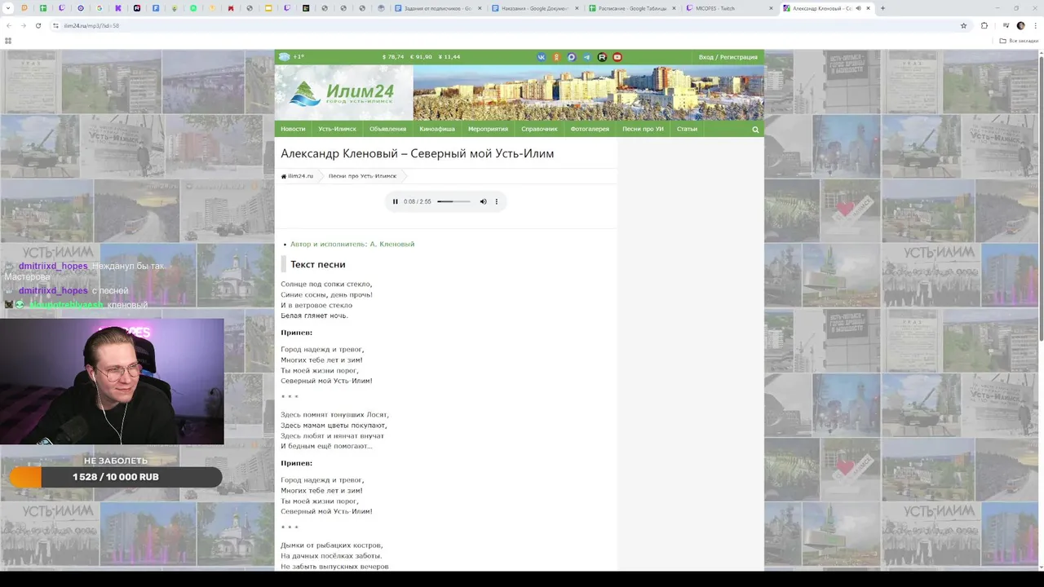This screenshot has height=587, width=1044.
Task: Open the browser profile avatar
Action: click(1020, 25)
